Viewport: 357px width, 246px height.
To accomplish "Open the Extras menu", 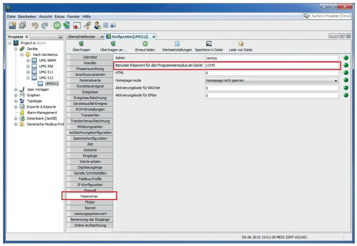I will pos(60,16).
